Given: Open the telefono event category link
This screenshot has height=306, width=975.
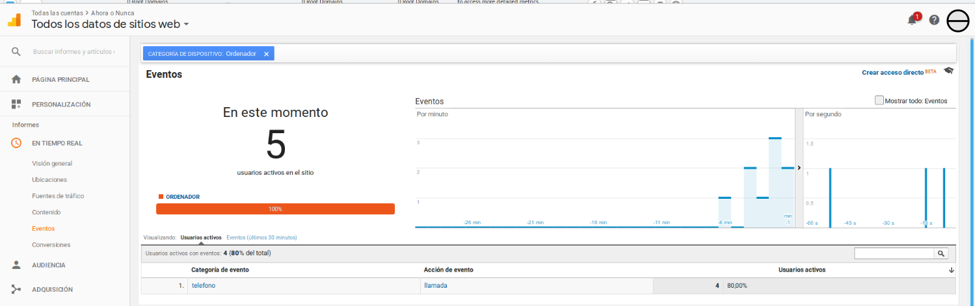Looking at the screenshot, I should (x=203, y=286).
